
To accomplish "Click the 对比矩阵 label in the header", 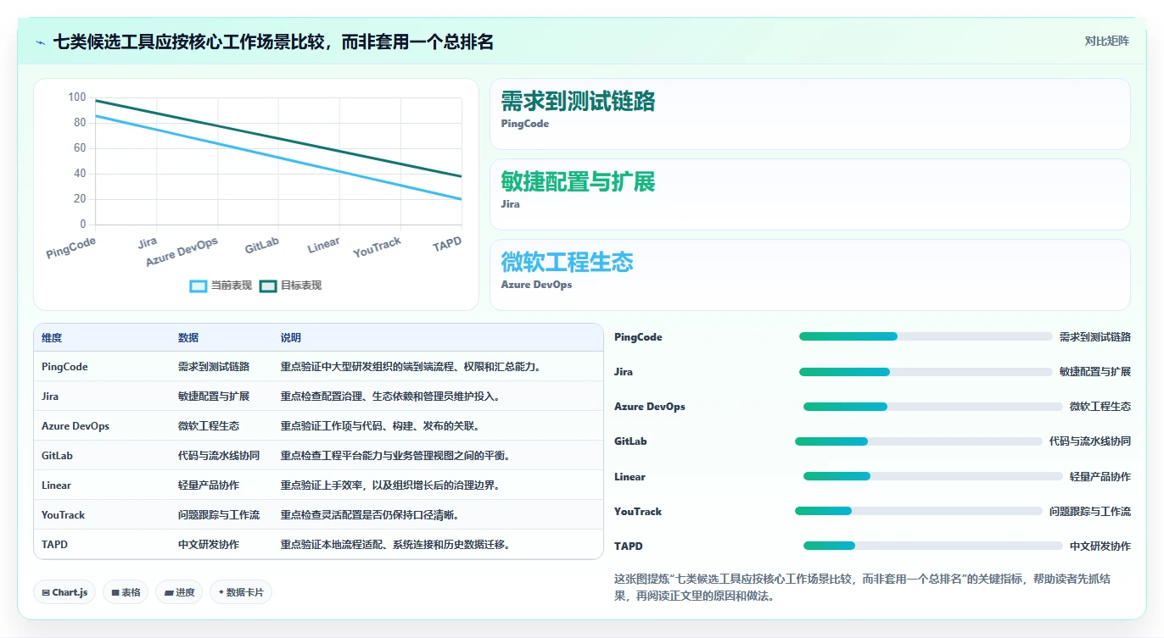I will (x=1106, y=42).
